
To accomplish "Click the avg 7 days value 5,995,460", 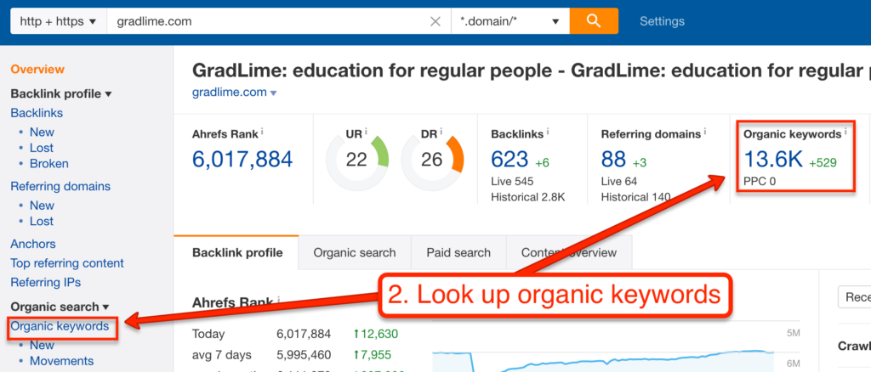I will click(304, 355).
